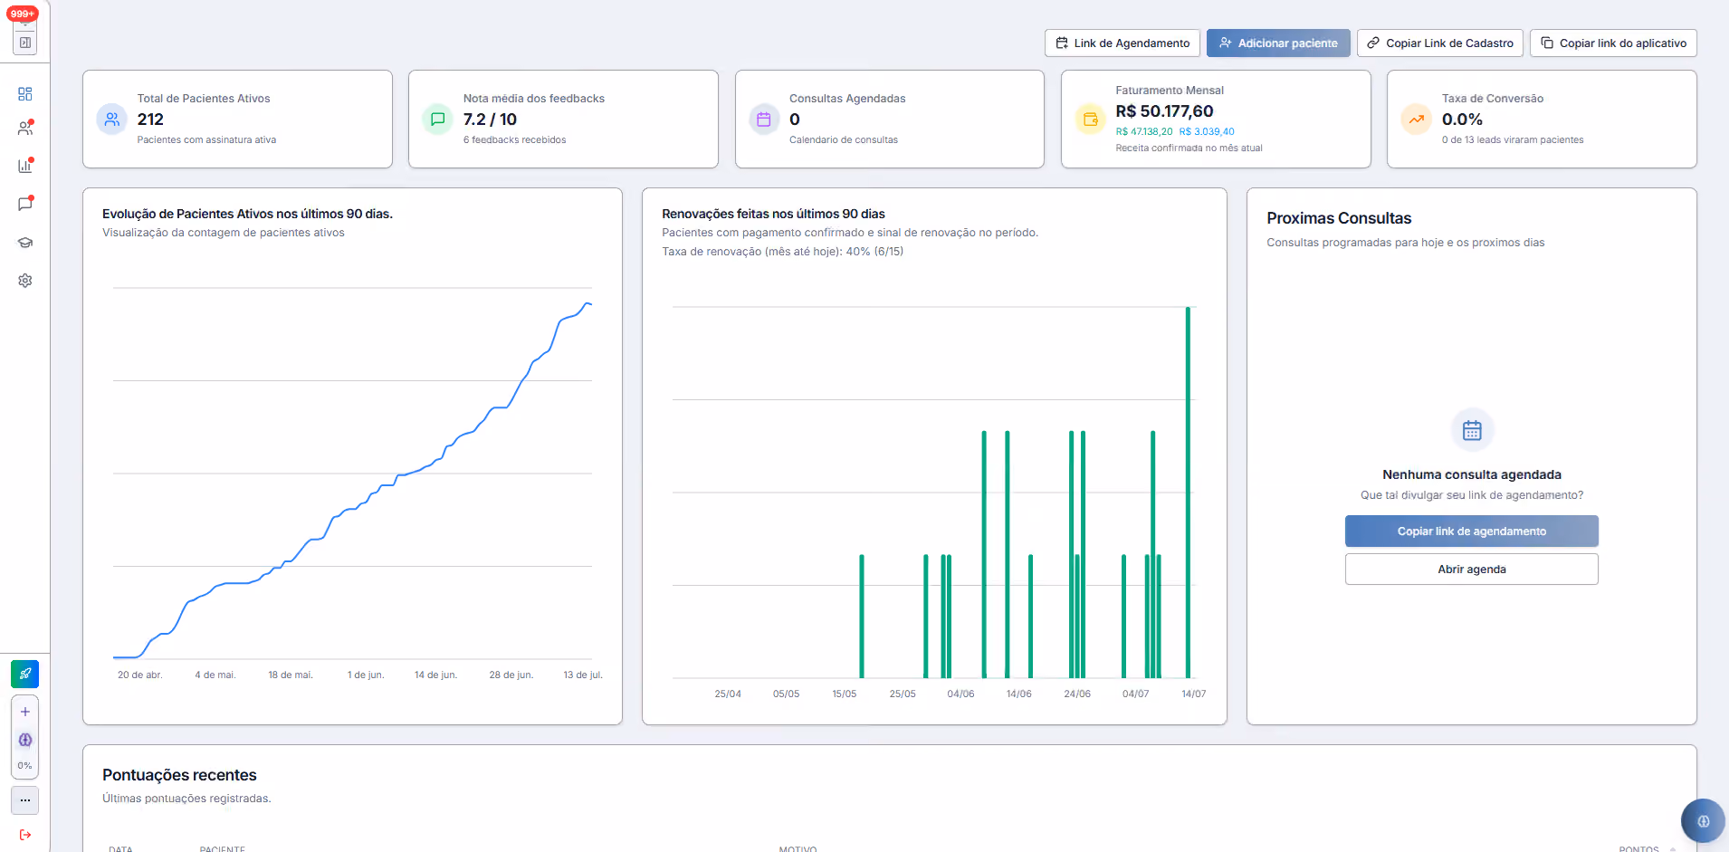This screenshot has height=852, width=1729.
Task: Click the rocket icon in the sidebar
Action: [x=24, y=674]
